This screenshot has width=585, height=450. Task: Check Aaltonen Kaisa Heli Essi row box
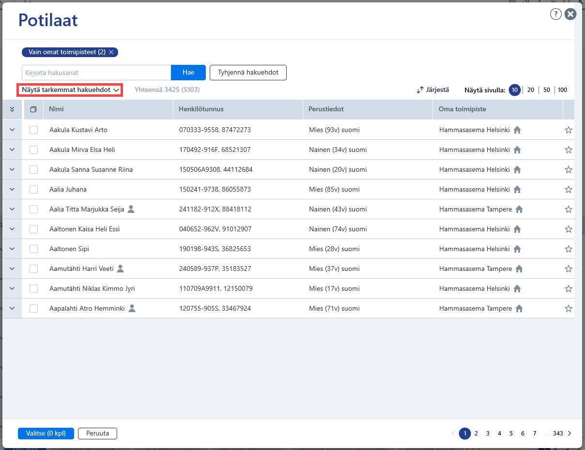click(33, 229)
